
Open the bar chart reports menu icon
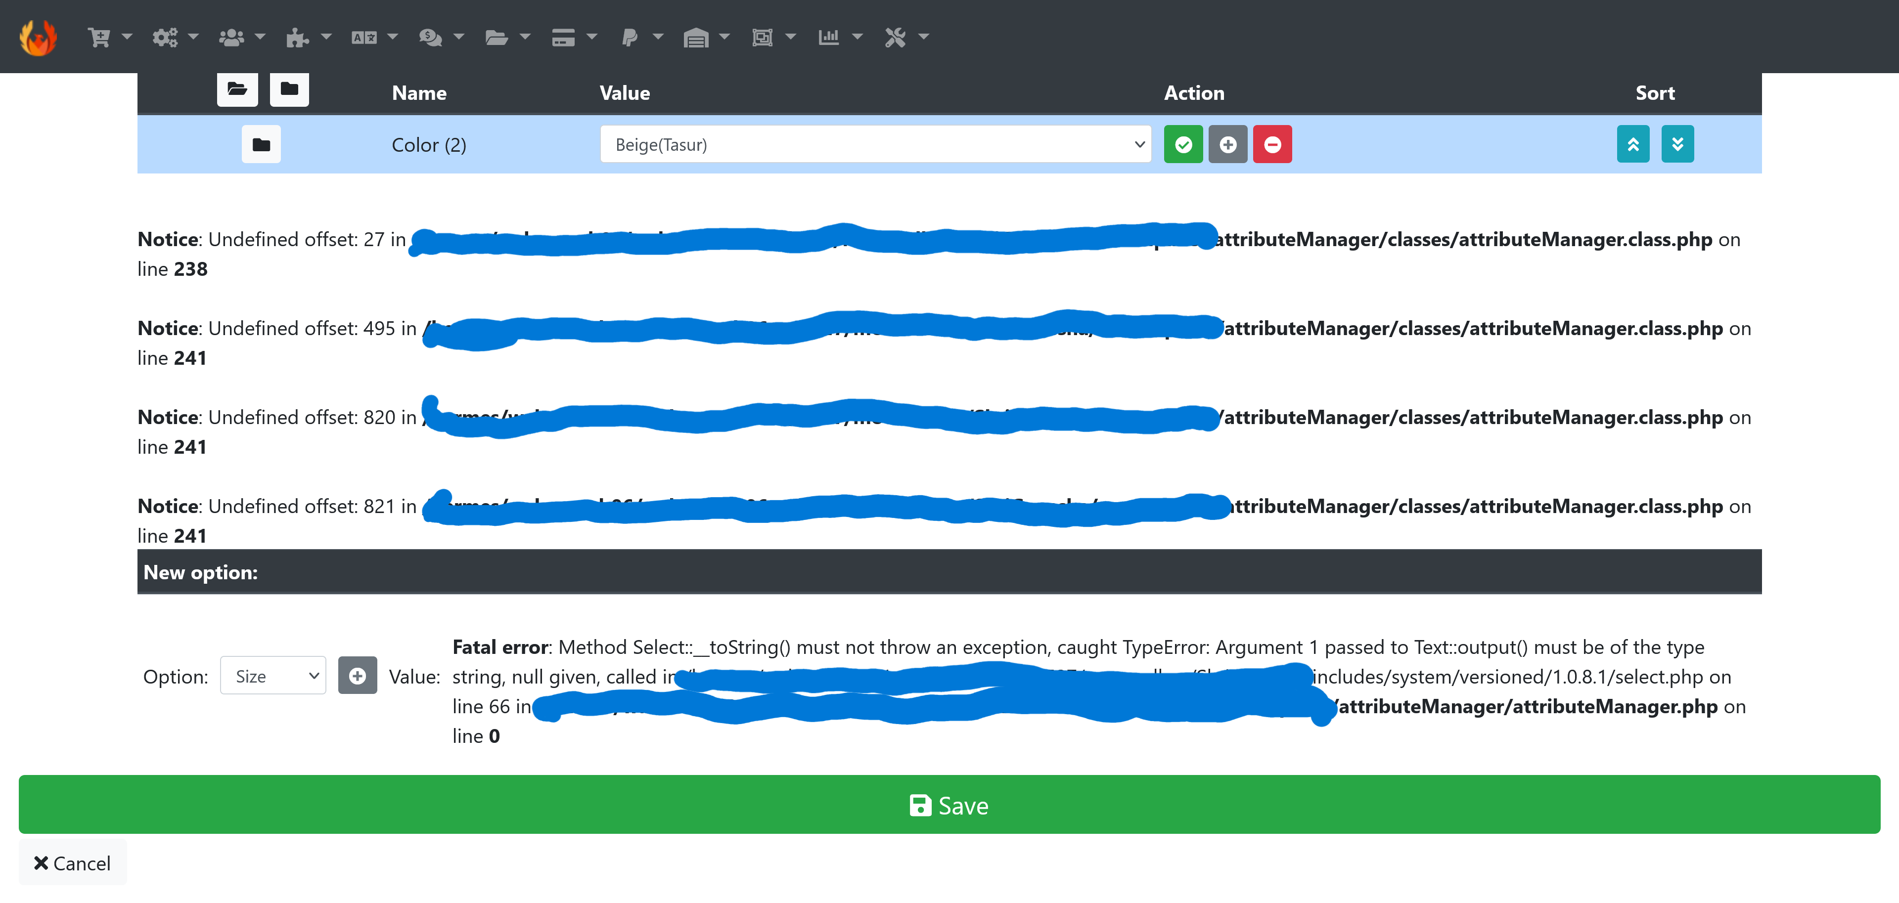(x=829, y=37)
